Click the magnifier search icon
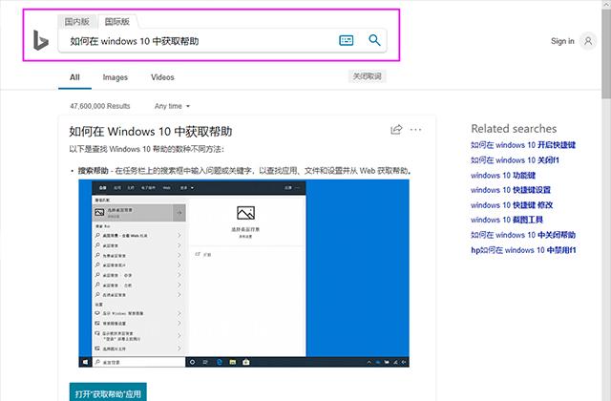This screenshot has width=611, height=401. tap(374, 40)
